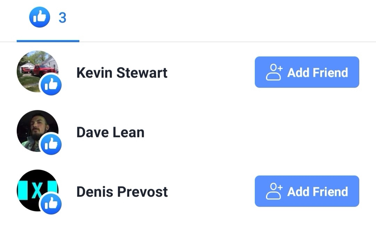Select the Like reactions thumbs-up tab icon
Image resolution: width=376 pixels, height=228 pixels.
pyautogui.click(x=39, y=17)
